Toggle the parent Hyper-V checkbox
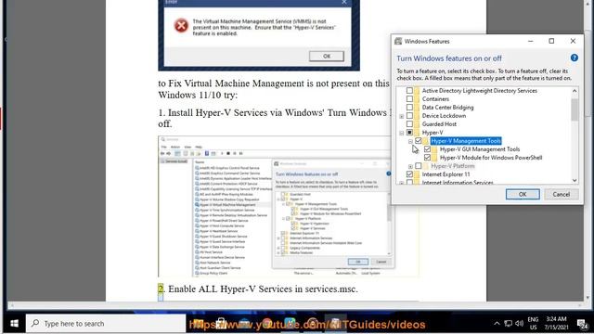 [x=409, y=132]
